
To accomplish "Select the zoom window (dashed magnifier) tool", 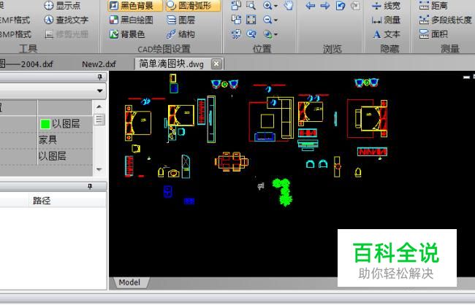I will coord(251,5).
